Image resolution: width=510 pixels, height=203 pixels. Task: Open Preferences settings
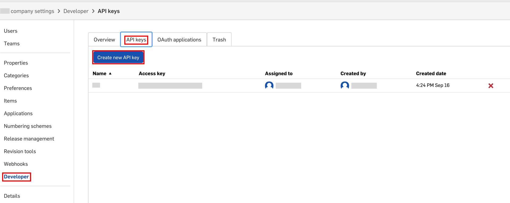tap(18, 88)
